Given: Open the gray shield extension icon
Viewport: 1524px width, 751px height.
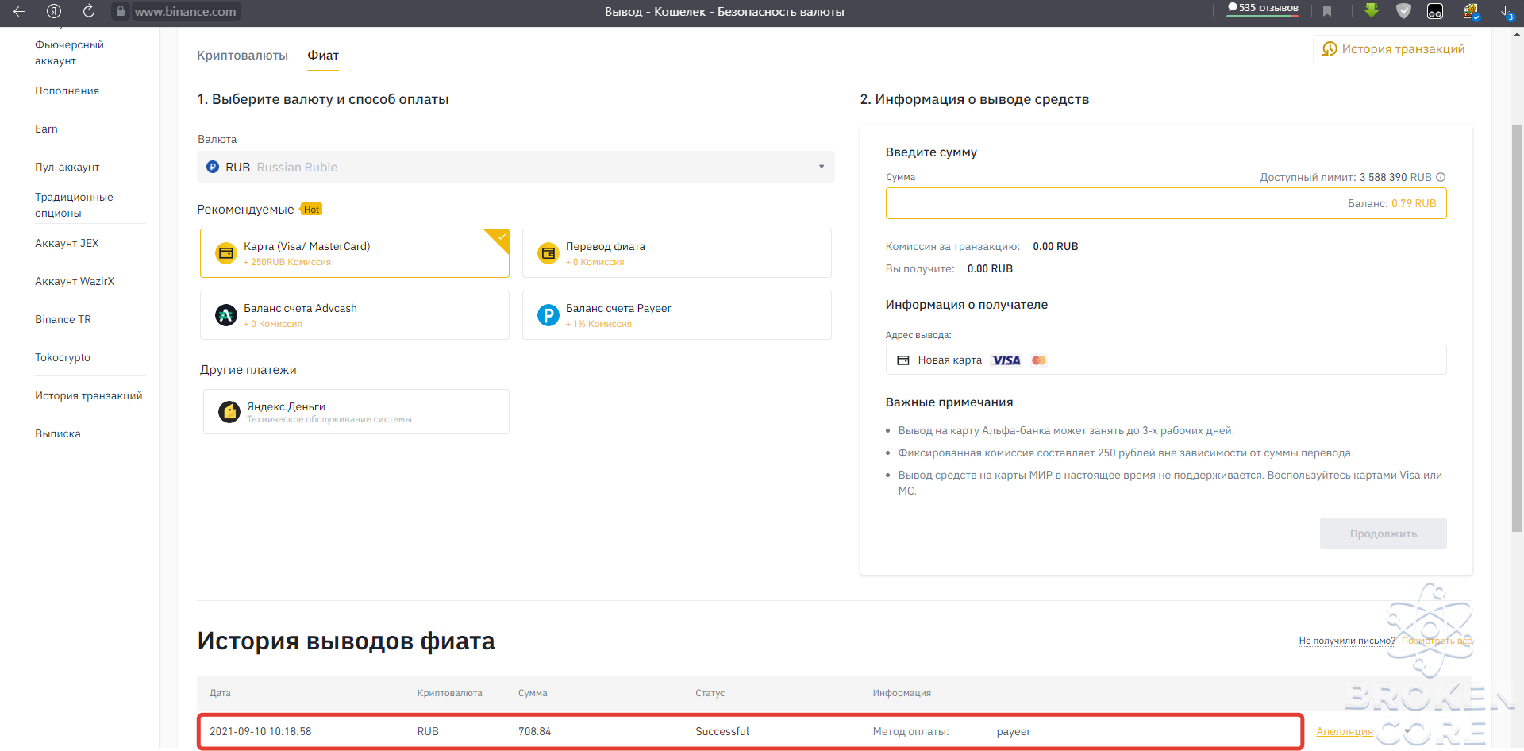Looking at the screenshot, I should [1403, 11].
